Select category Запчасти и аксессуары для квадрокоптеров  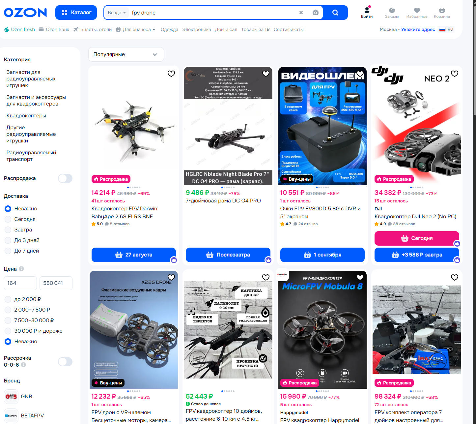click(x=36, y=101)
